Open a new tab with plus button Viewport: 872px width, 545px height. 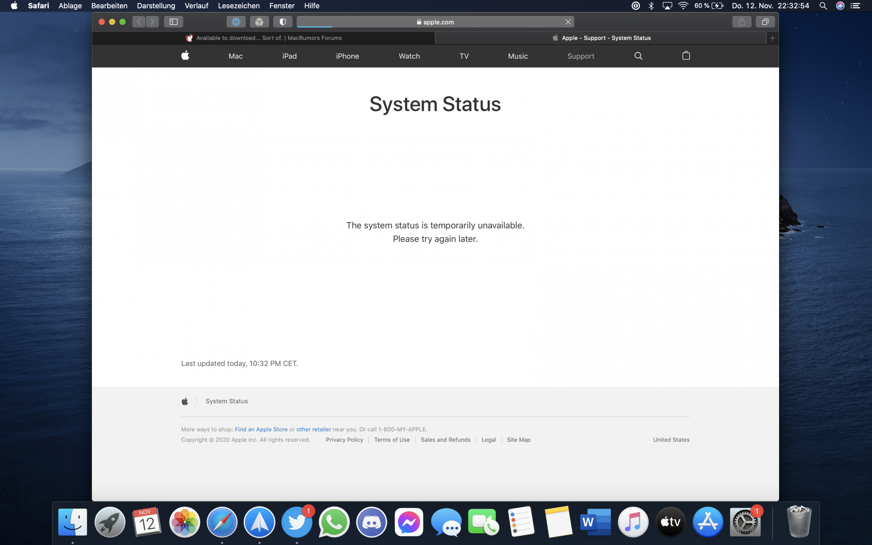(x=772, y=38)
